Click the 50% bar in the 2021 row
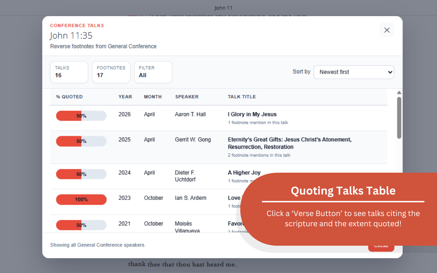Viewport: 437px width, 273px height. point(81,225)
